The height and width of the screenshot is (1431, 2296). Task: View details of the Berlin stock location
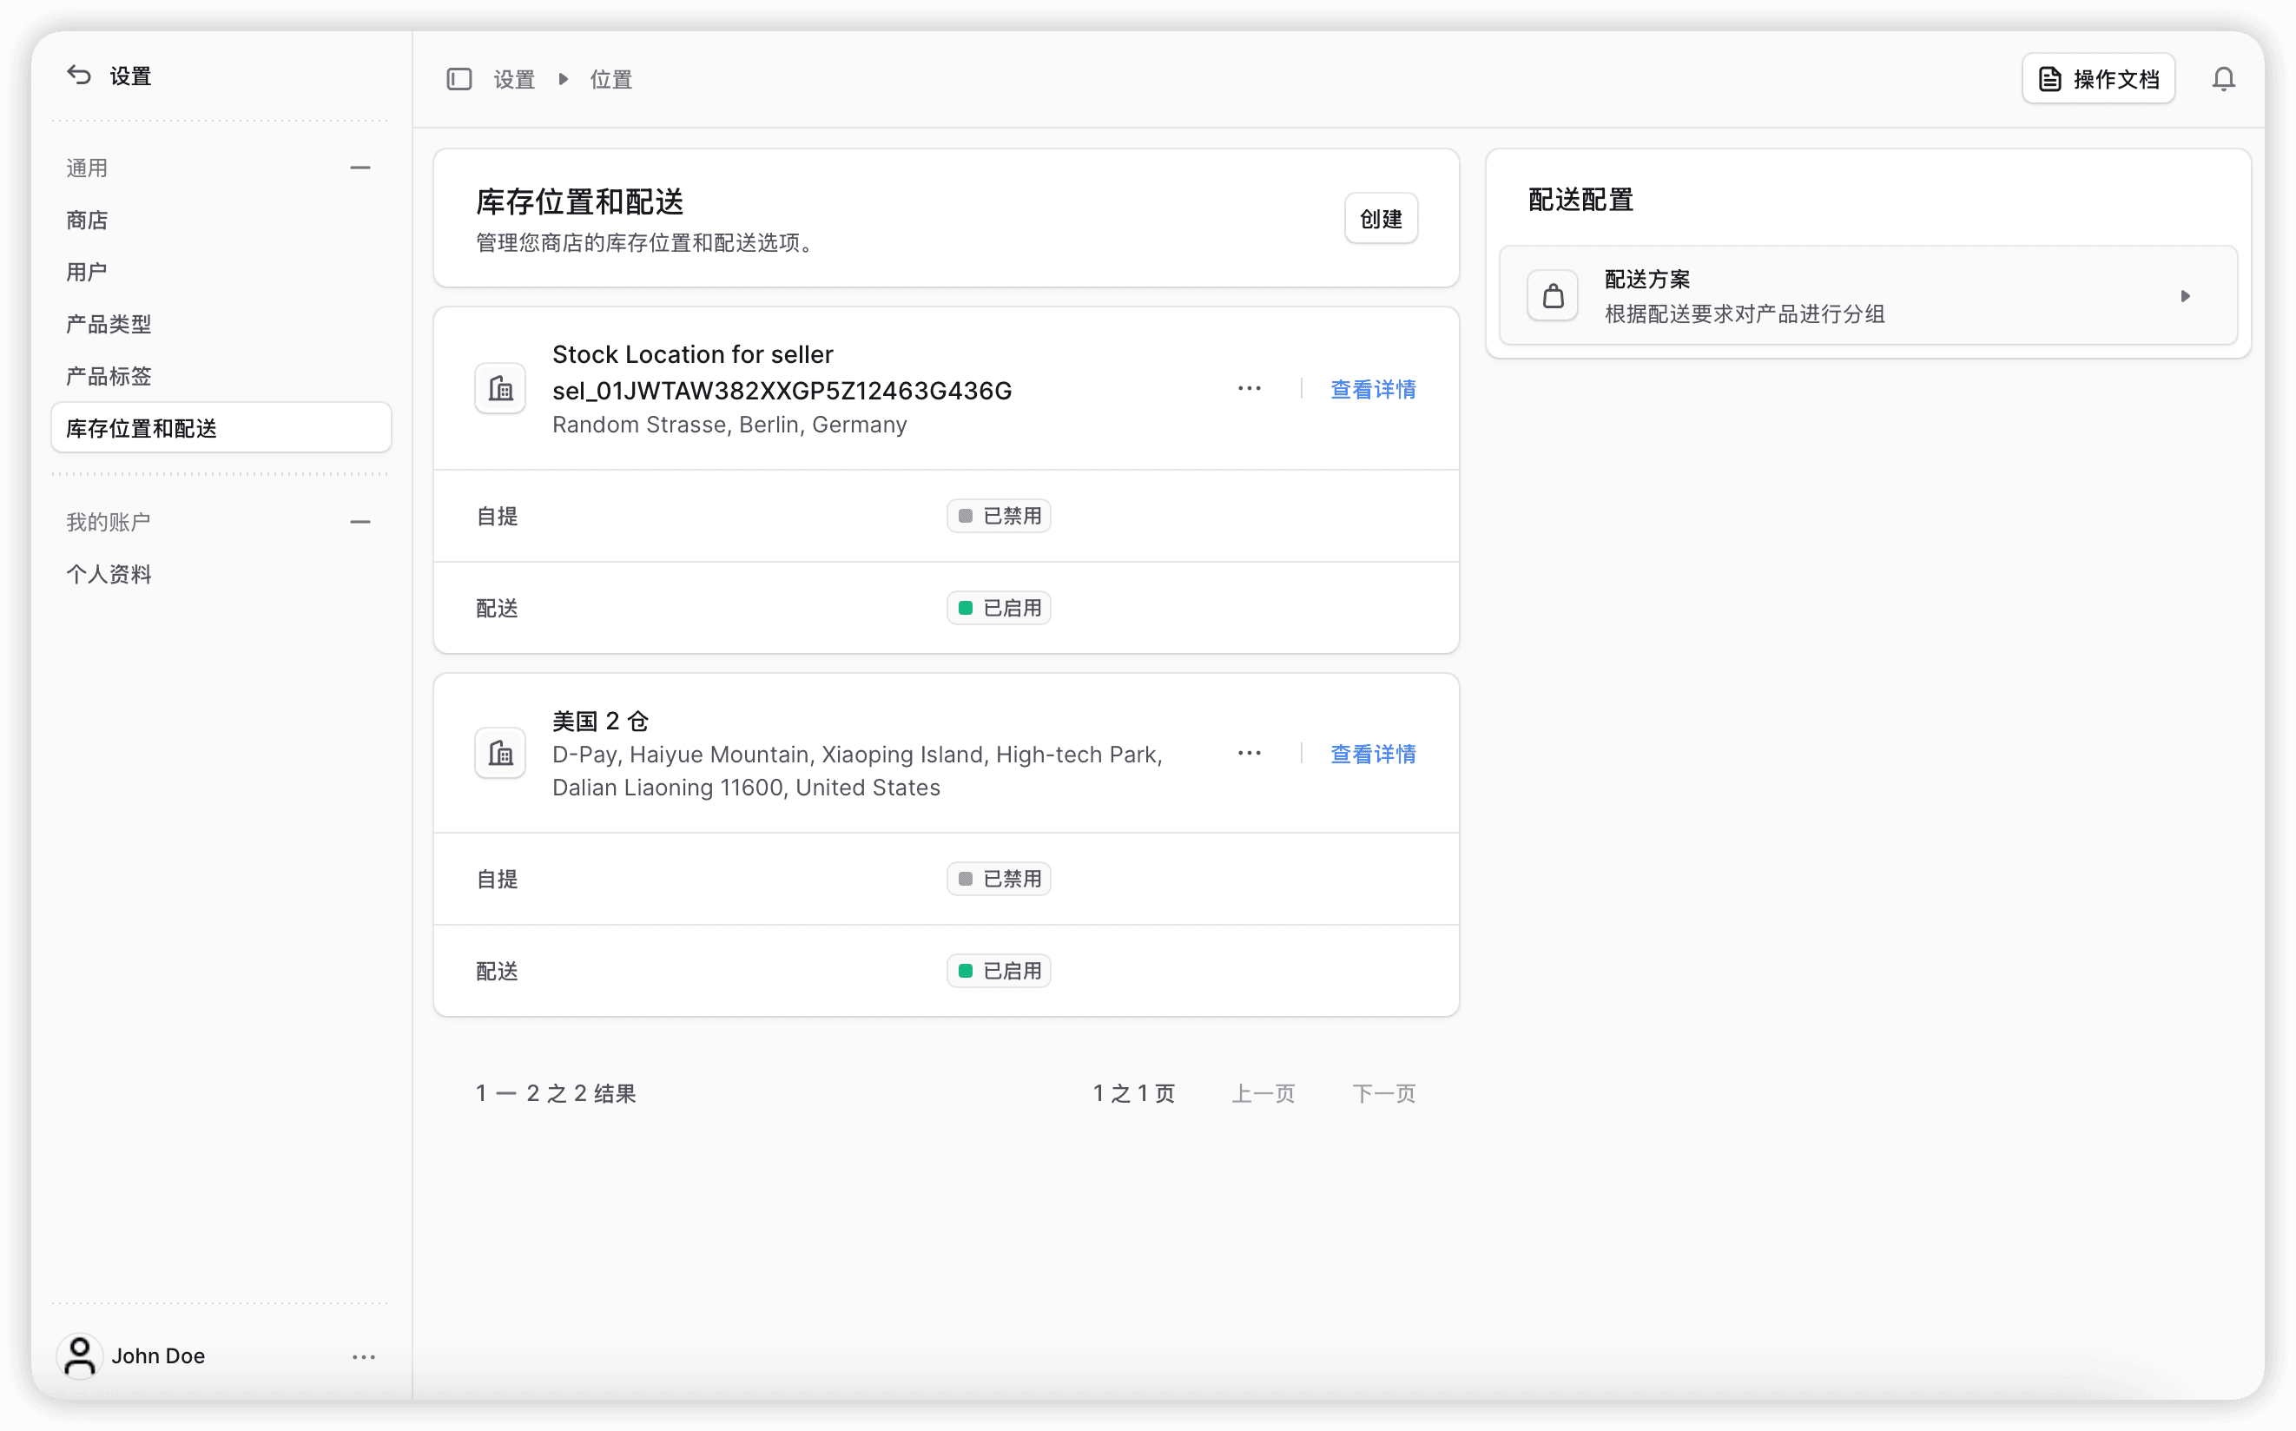pyautogui.click(x=1372, y=389)
